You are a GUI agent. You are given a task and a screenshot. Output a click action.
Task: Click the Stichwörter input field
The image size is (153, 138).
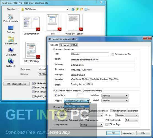pos(103,70)
